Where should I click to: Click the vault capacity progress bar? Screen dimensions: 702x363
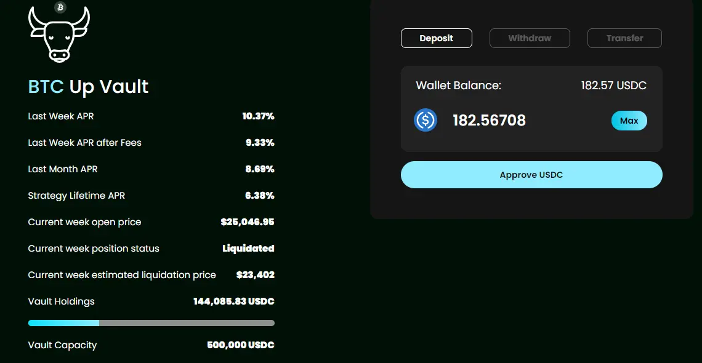pyautogui.click(x=151, y=323)
